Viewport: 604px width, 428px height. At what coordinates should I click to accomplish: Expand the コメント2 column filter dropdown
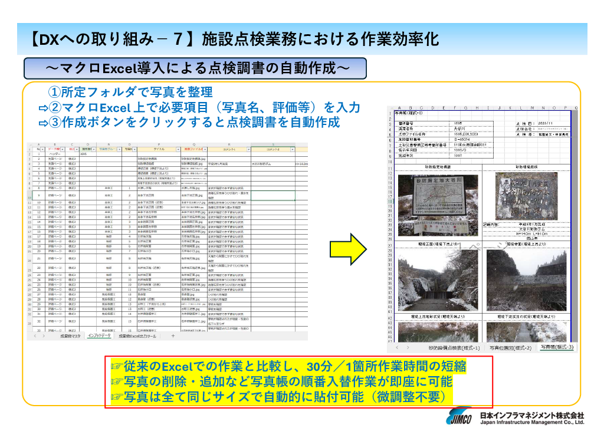pyautogui.click(x=292, y=150)
